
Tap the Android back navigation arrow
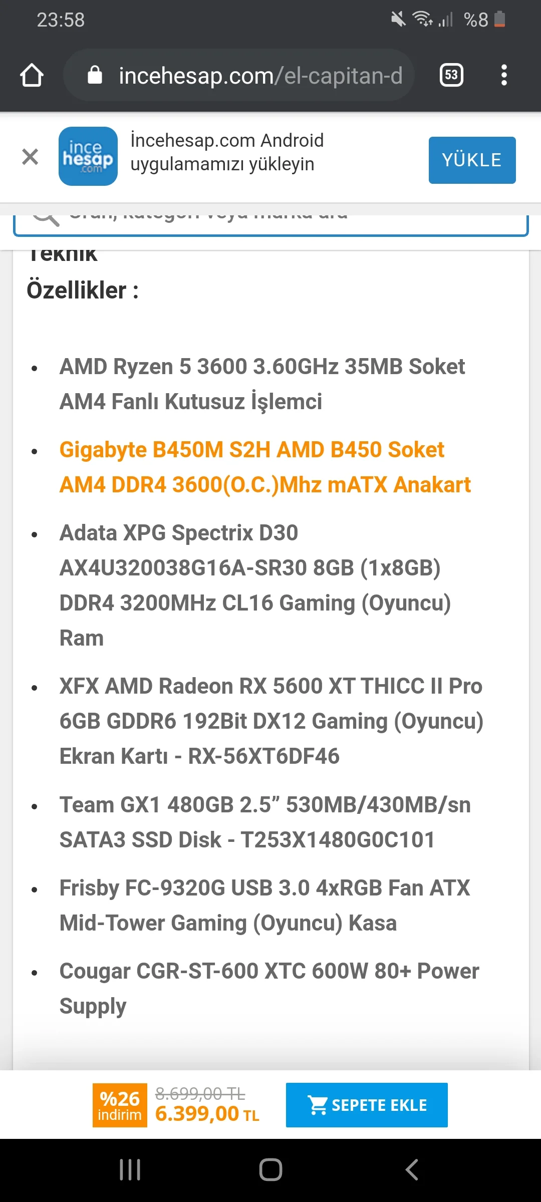point(411,1170)
